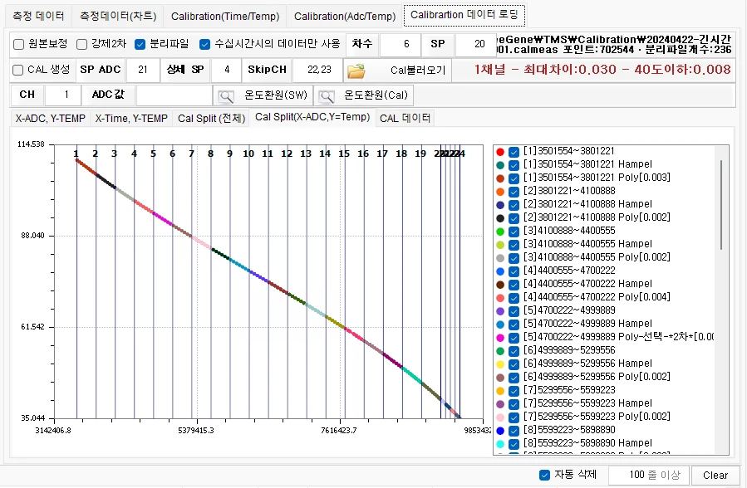Uncheck legend series [1]3501554~3801221 Poly[0.003]
The image size is (747, 488).
point(514,178)
